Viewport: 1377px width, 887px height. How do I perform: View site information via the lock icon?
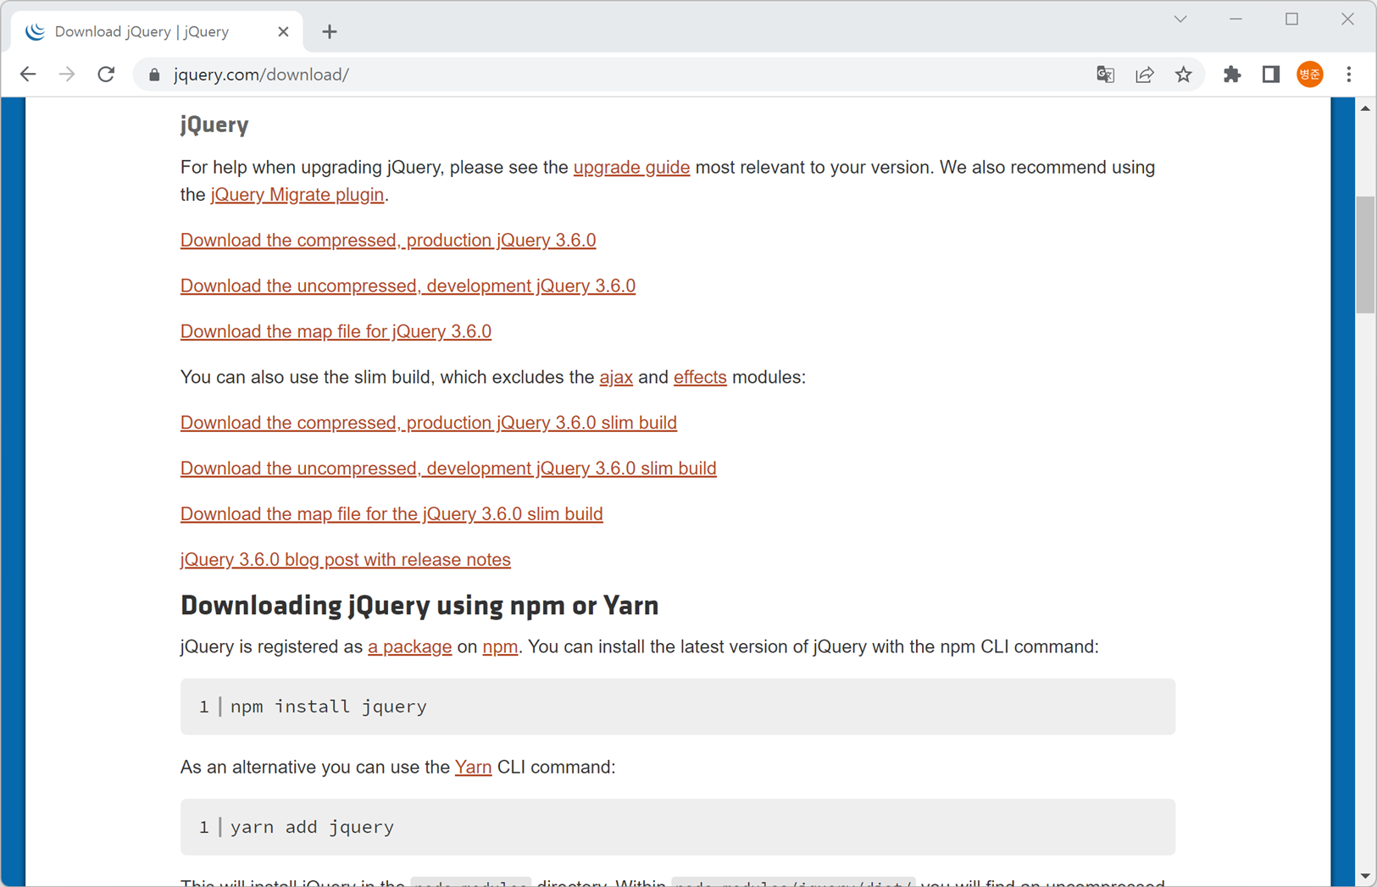(154, 75)
